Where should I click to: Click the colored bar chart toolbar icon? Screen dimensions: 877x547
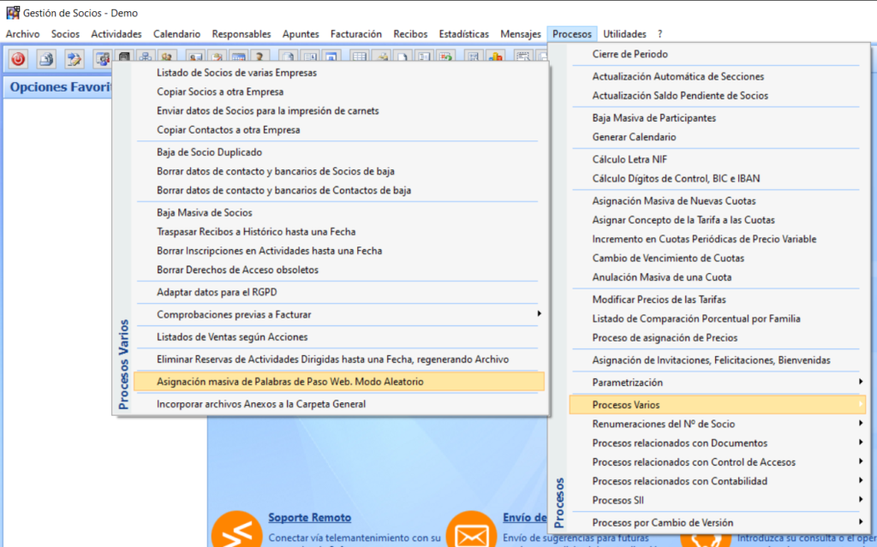tap(496, 58)
